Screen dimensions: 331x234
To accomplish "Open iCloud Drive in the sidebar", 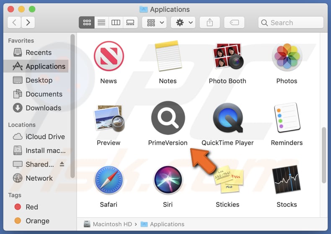I will coord(36,137).
